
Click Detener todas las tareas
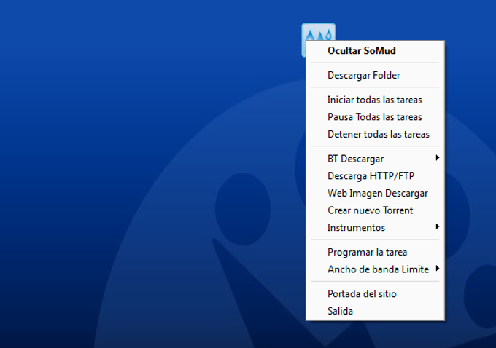coord(375,134)
